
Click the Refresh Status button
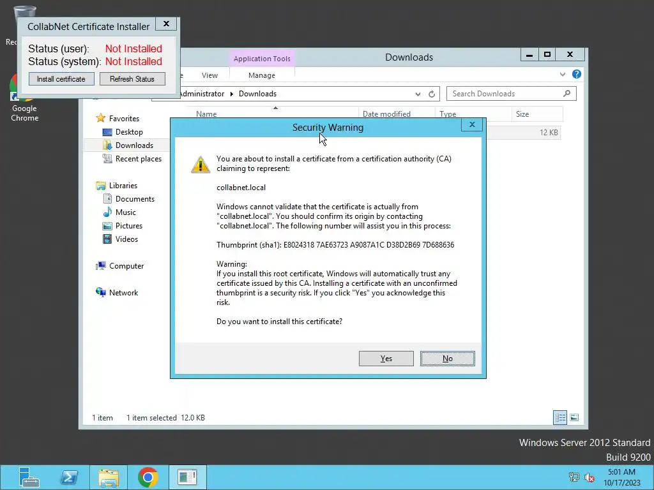(x=132, y=78)
